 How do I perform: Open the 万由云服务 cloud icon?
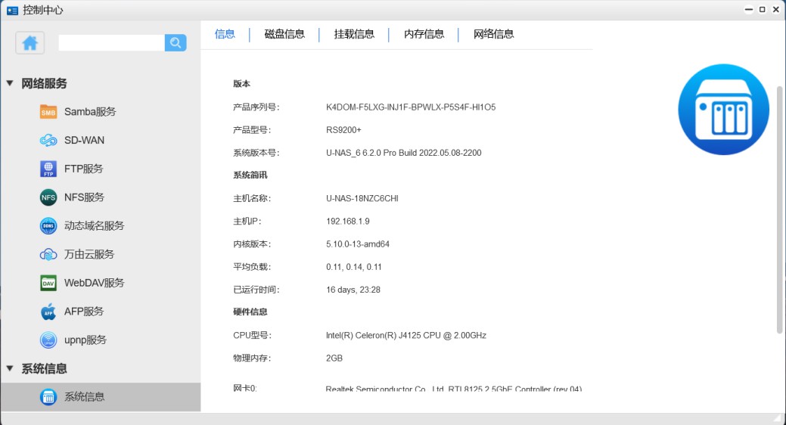pos(48,255)
